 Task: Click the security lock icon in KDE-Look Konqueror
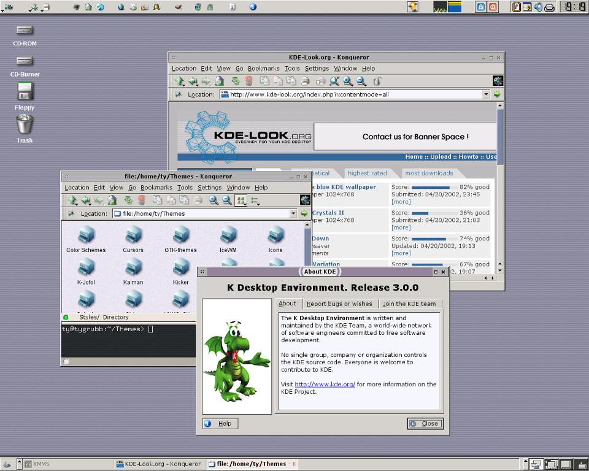point(377,81)
